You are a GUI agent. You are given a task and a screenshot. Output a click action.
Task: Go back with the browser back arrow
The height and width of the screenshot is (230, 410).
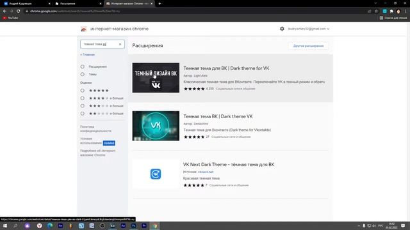click(x=4, y=11)
